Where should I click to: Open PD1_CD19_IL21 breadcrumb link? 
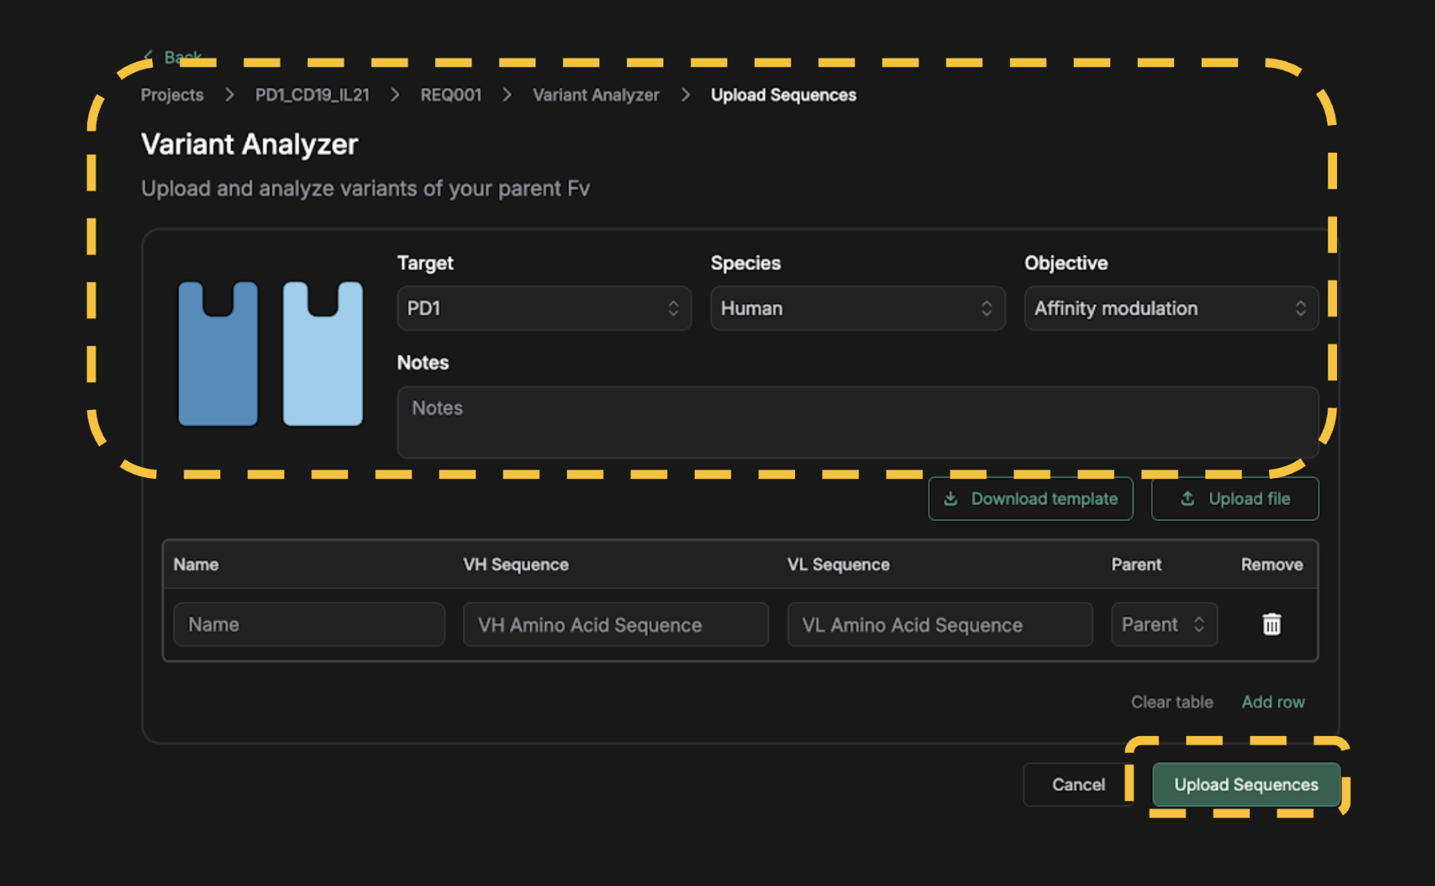click(x=312, y=95)
